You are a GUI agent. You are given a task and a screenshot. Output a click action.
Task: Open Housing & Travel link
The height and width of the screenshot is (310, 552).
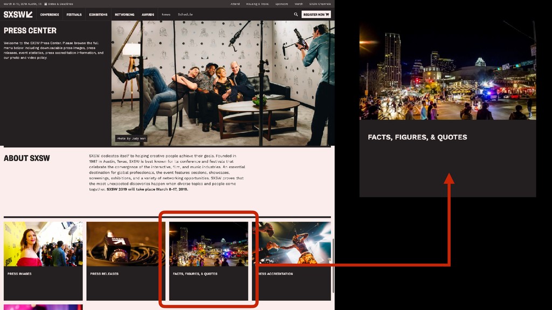pos(257,4)
